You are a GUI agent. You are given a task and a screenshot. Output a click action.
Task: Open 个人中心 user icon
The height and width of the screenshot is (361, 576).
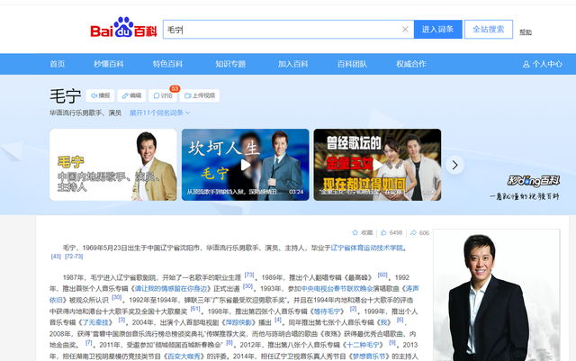542,64
